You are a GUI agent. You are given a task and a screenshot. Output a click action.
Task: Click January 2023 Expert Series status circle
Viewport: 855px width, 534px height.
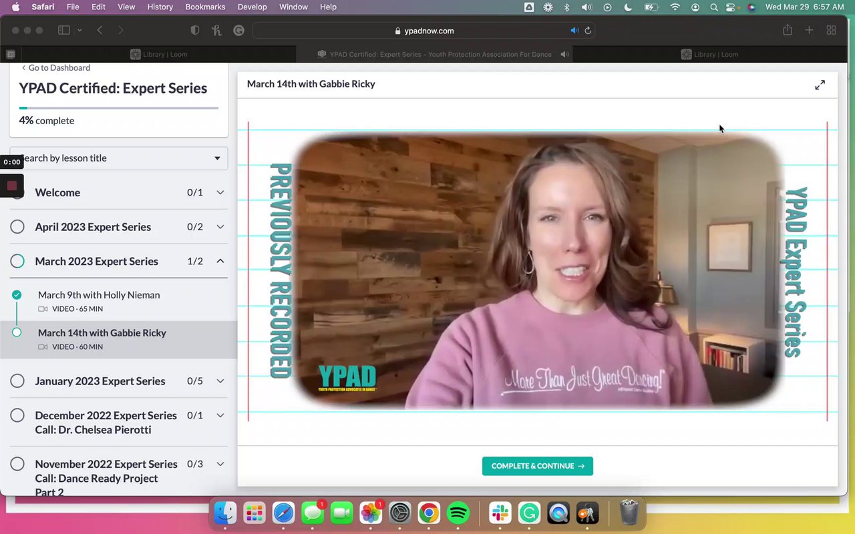[17, 381]
